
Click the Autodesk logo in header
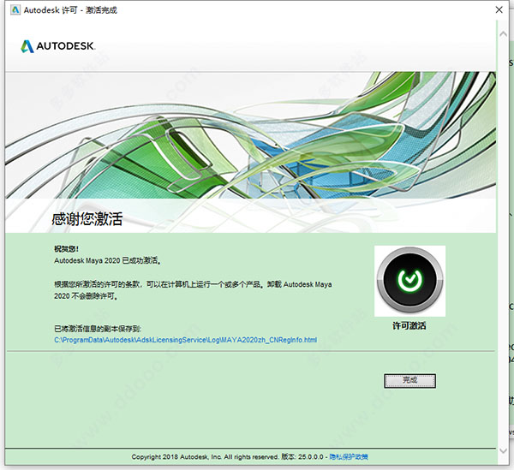[x=57, y=46]
